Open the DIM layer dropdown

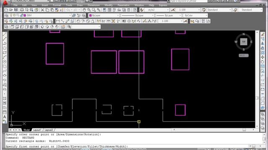coord(70,15)
